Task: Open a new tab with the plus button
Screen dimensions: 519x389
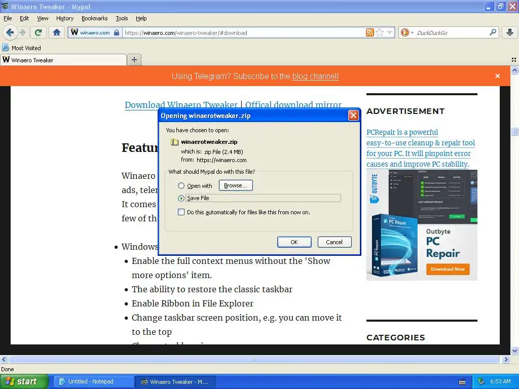Action: click(134, 60)
